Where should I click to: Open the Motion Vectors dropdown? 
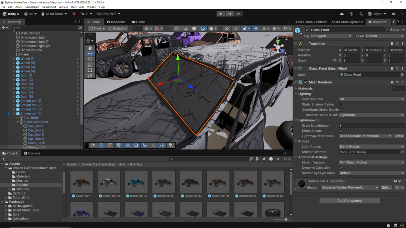371,162
